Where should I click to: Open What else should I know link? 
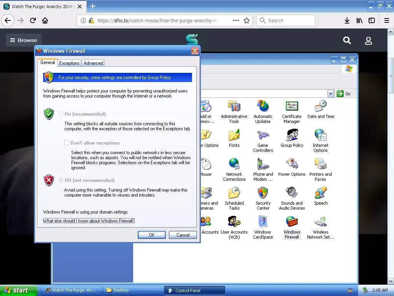[x=89, y=221]
